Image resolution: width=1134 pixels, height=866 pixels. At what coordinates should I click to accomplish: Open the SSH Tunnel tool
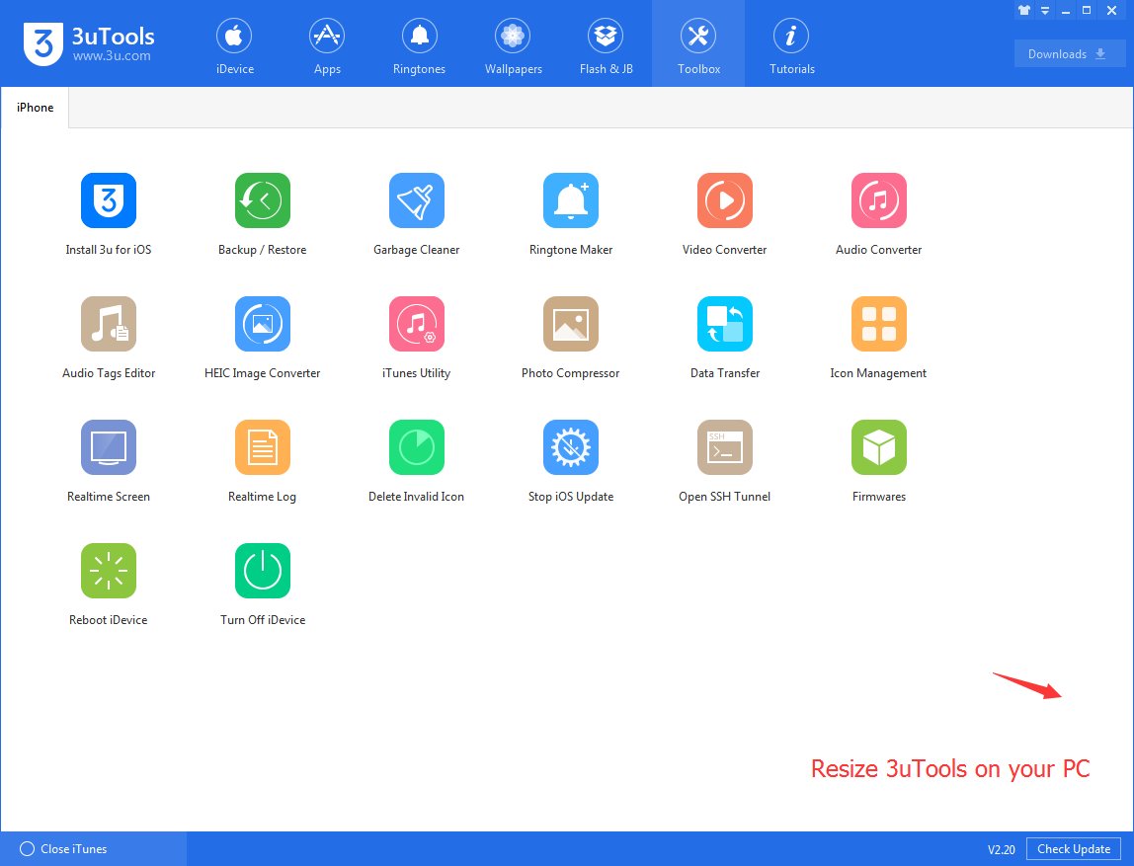tap(725, 447)
